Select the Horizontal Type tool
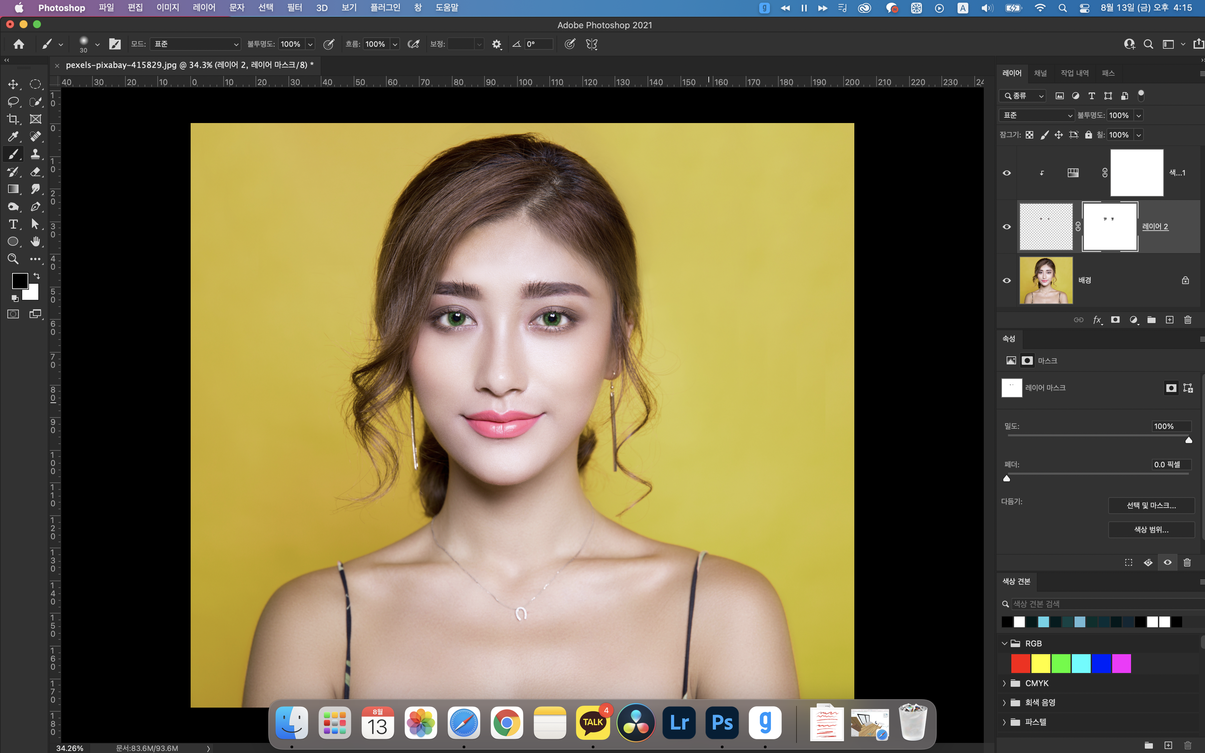The width and height of the screenshot is (1205, 753). point(13,224)
